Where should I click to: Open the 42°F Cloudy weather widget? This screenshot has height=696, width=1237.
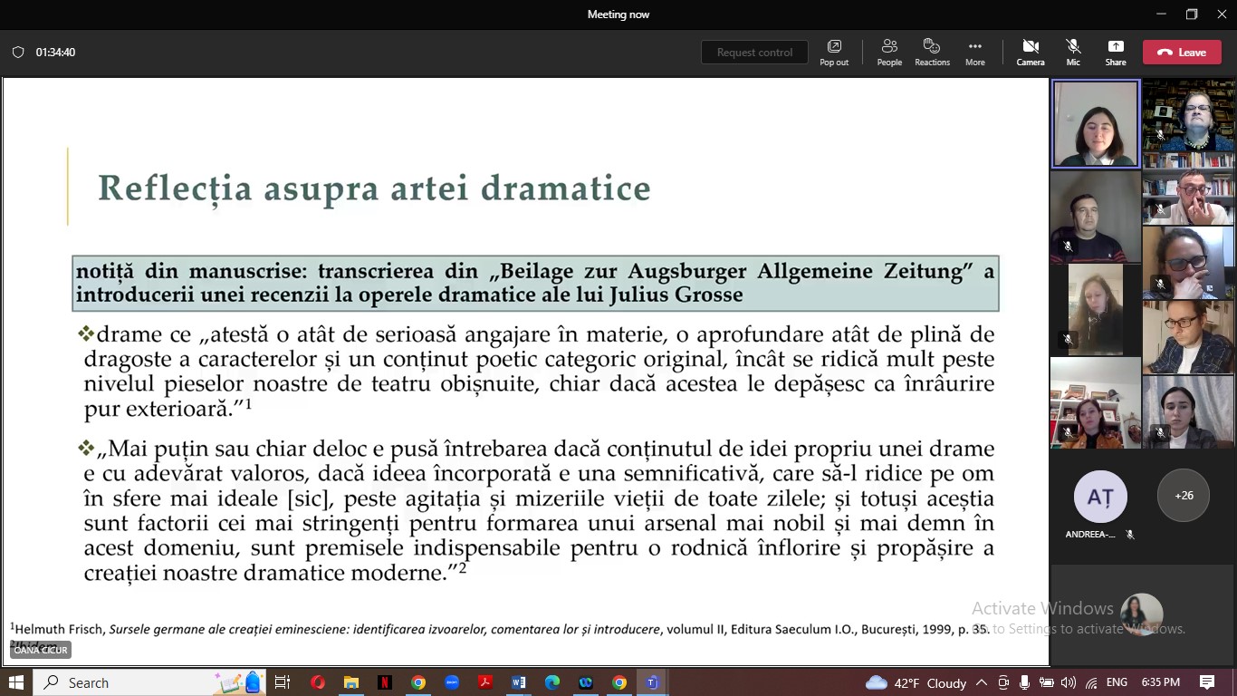(916, 683)
